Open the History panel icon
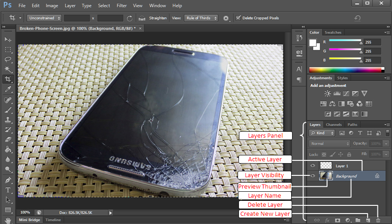 pyautogui.click(x=299, y=38)
